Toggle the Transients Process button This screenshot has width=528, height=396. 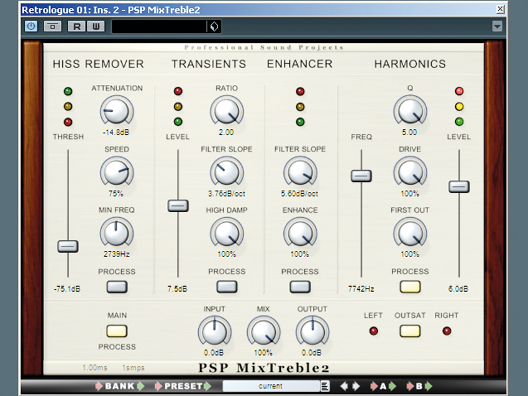[227, 287]
